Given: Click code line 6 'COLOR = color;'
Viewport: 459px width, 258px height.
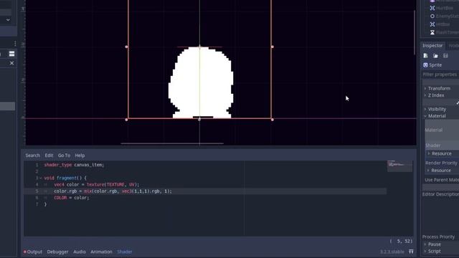Looking at the screenshot, I should click(x=72, y=198).
